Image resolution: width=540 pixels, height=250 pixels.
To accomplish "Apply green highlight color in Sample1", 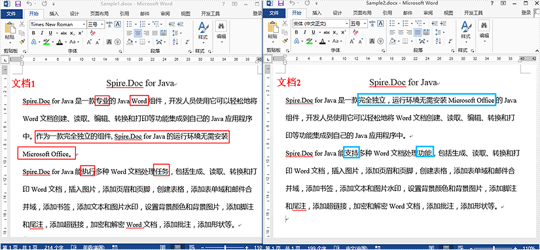I will click(x=46, y=42).
